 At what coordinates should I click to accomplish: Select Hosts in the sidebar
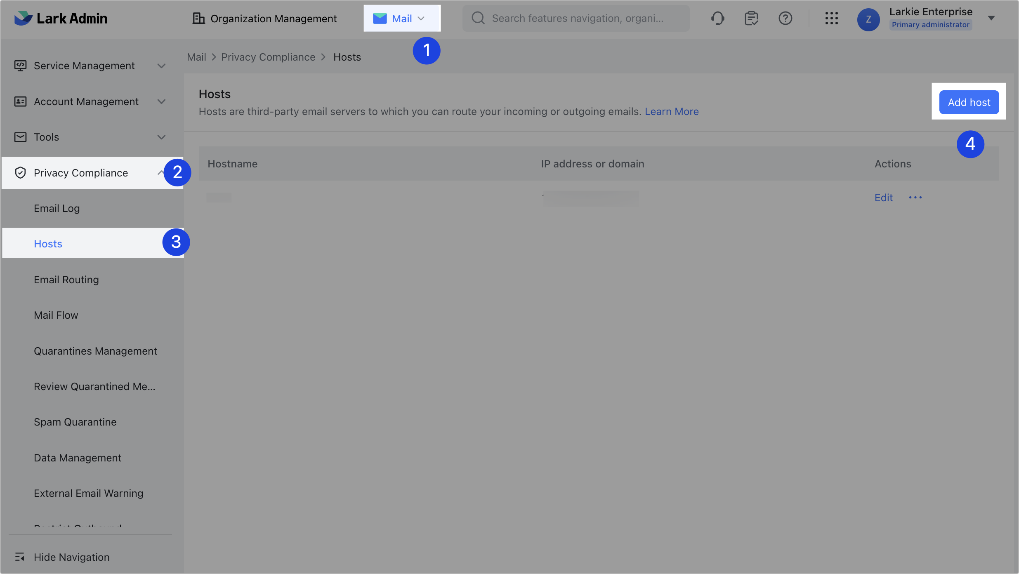(x=48, y=243)
